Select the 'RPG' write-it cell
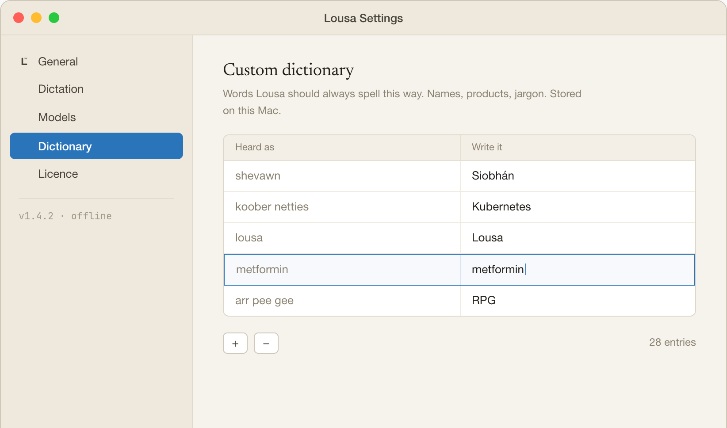The image size is (727, 428). tap(578, 301)
